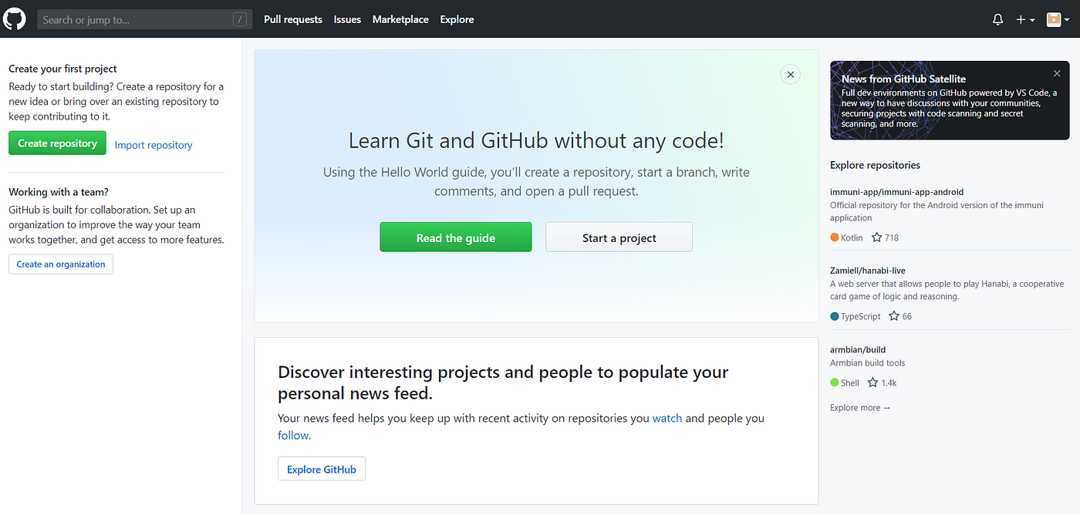Click the Create repository button
The height and width of the screenshot is (515, 1080).
pyautogui.click(x=57, y=143)
